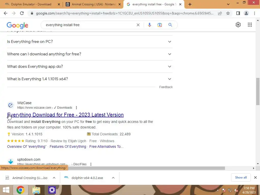
Task: Go back to the previous page
Action: (6, 13)
